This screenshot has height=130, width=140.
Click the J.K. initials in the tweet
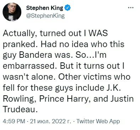click(x=113, y=87)
